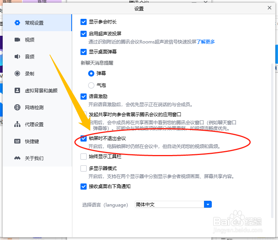Click the 开启语音激励后 description text
Screen dimensions: 278x240
click(141, 105)
